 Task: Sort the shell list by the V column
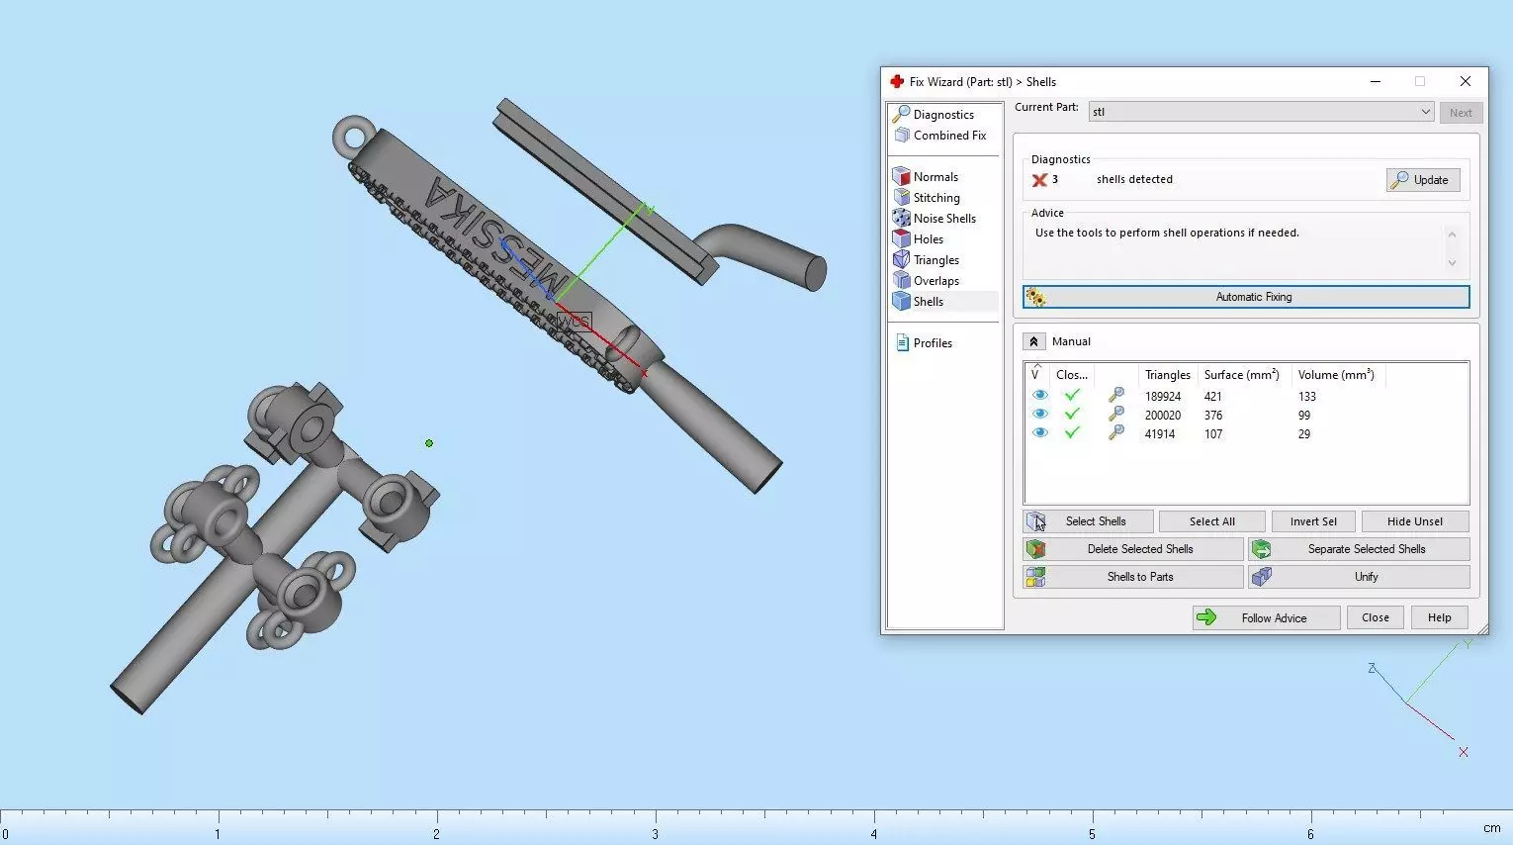coord(1036,375)
